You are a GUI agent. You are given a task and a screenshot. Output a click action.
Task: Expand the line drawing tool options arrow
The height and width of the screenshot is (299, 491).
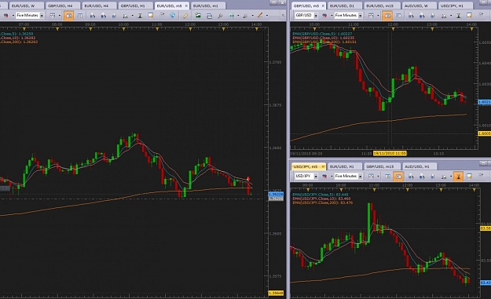pyautogui.click(x=267, y=16)
